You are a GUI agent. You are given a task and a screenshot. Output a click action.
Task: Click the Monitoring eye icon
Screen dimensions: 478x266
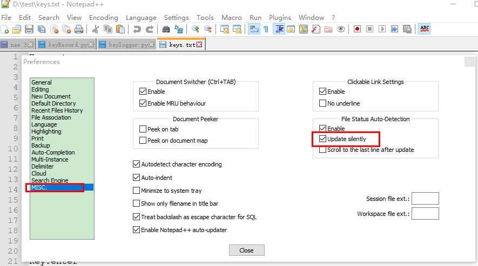click(341, 29)
